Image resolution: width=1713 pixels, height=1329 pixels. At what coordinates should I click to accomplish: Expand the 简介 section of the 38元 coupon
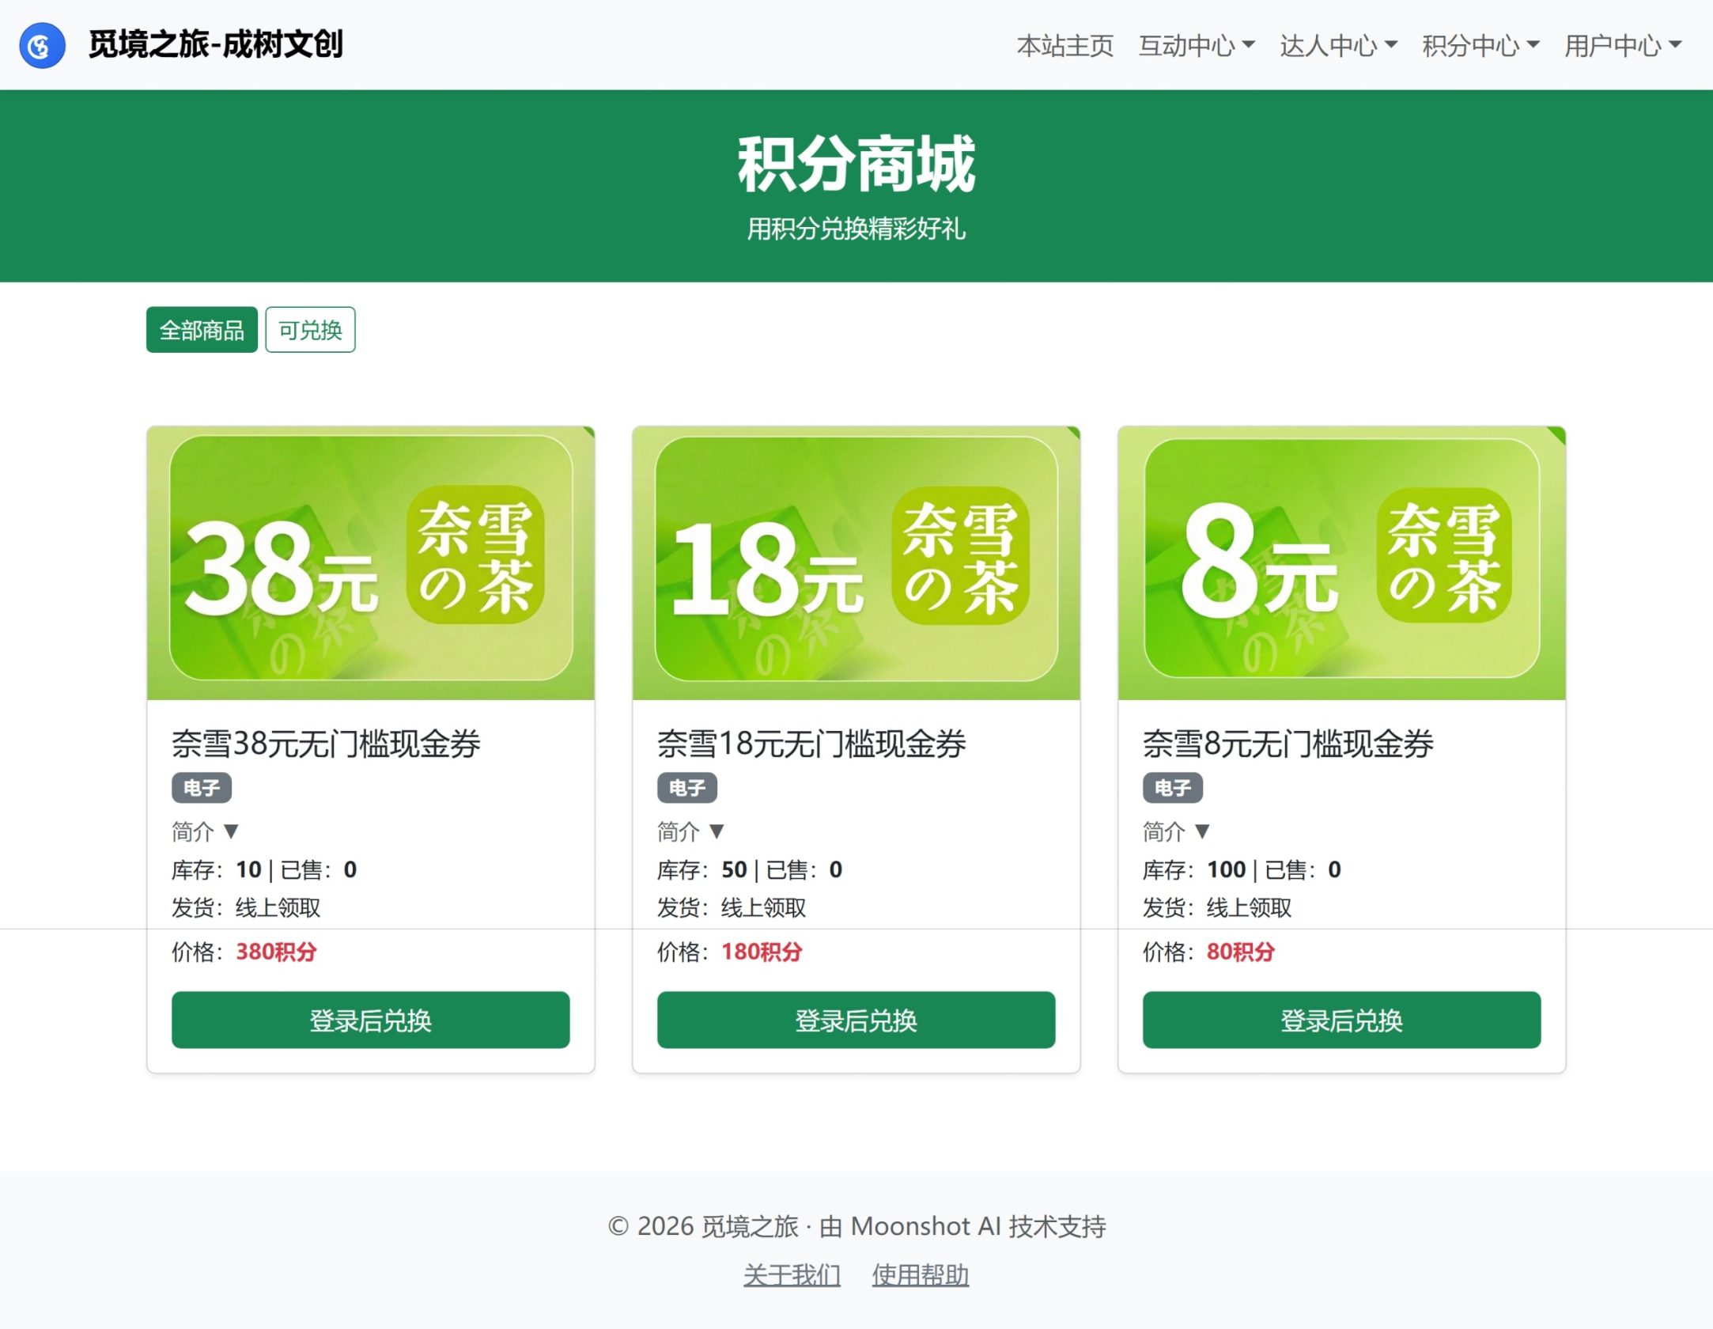click(204, 831)
